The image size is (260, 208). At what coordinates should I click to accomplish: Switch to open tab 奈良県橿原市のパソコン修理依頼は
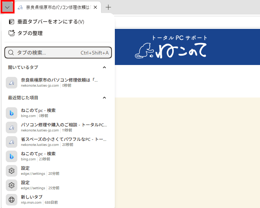click(58, 83)
